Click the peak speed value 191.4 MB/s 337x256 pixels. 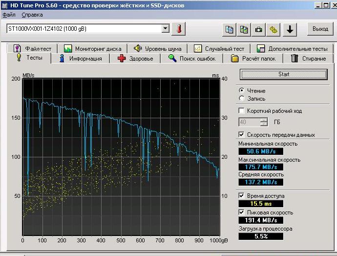[261, 220]
